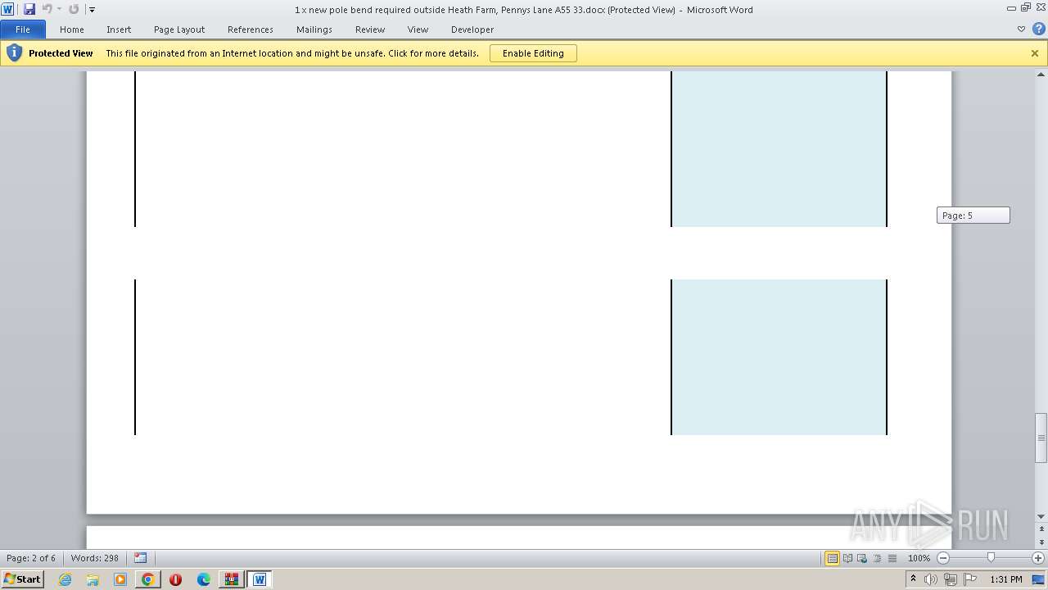Open Microsoft Edge from taskbar
Viewport: 1048px width, 590px height.
[203, 579]
